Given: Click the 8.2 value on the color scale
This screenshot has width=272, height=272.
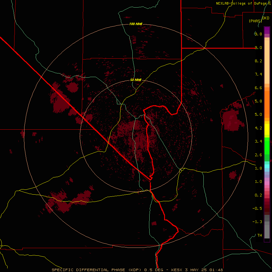Looking at the screenshot, I should click(258, 61).
